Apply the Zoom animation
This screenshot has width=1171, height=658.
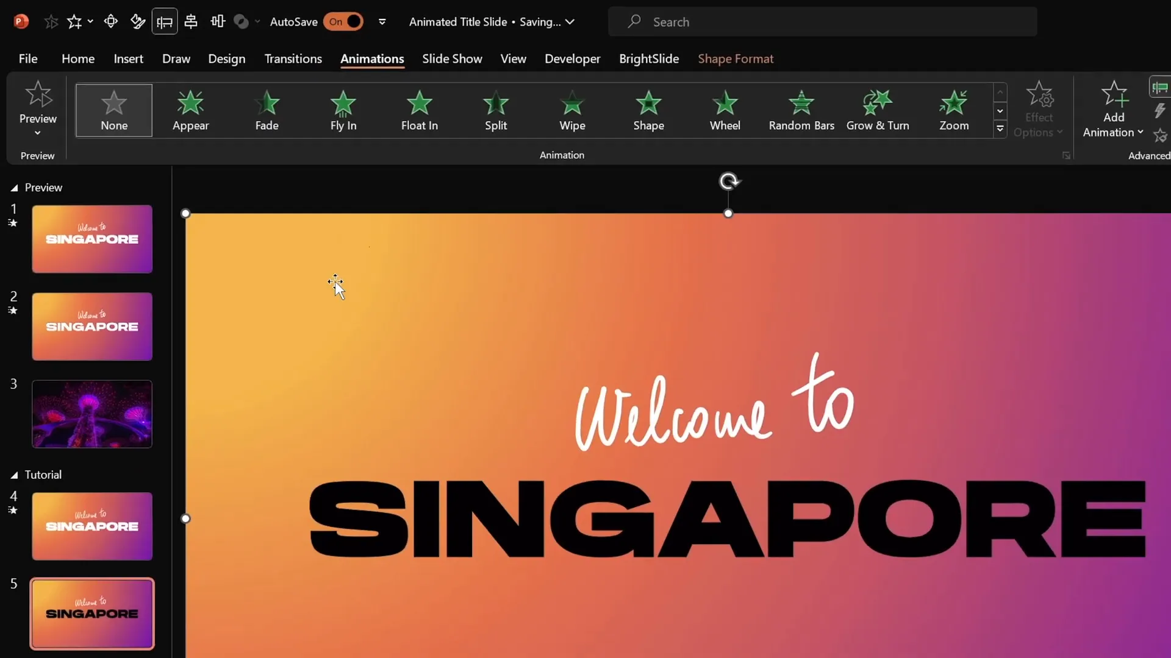(x=954, y=110)
